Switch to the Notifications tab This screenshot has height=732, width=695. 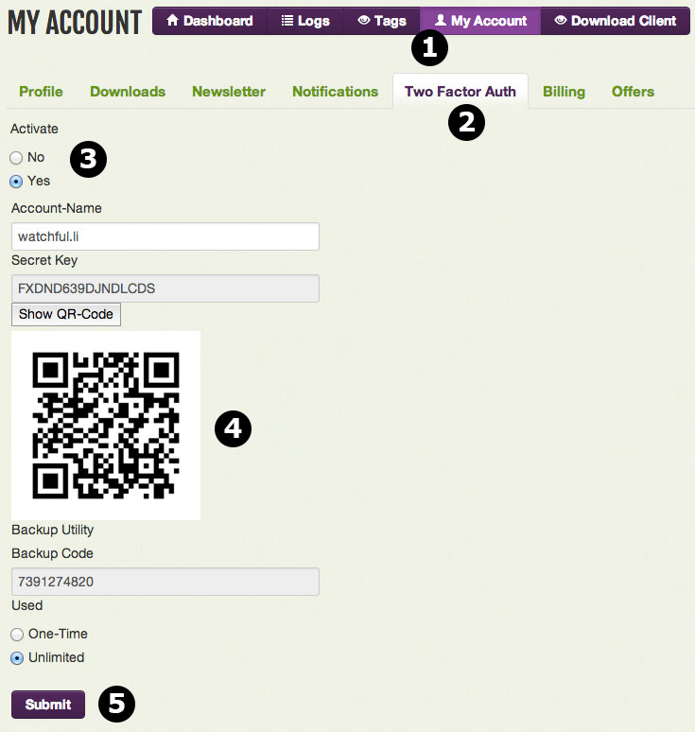tap(335, 92)
